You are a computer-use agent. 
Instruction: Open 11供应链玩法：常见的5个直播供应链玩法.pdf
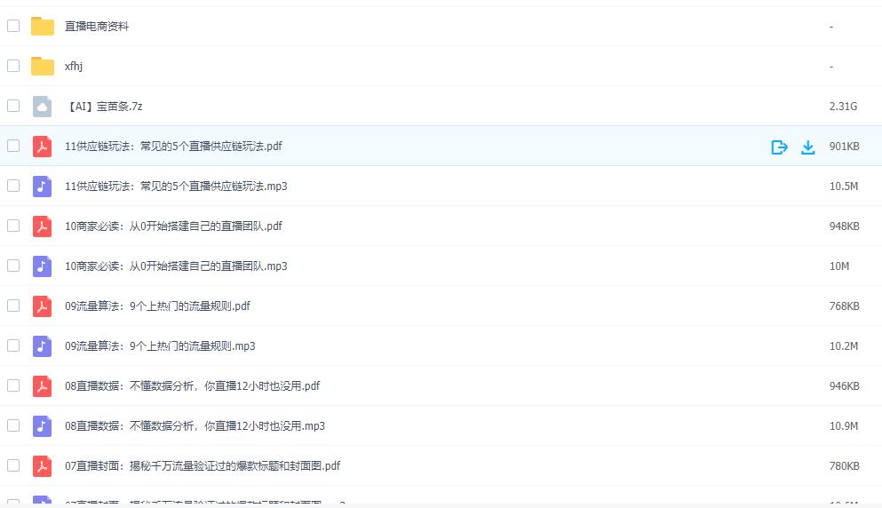[x=173, y=147]
